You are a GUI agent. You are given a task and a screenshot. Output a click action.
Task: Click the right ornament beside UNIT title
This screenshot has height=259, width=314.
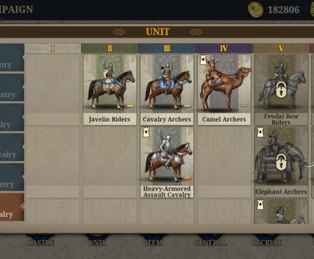(196, 32)
